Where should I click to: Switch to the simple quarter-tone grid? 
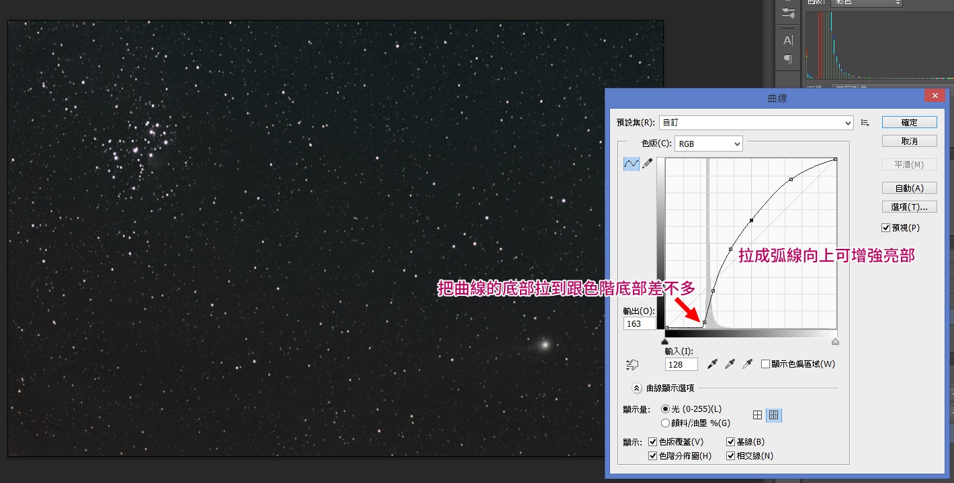pyautogui.click(x=758, y=415)
